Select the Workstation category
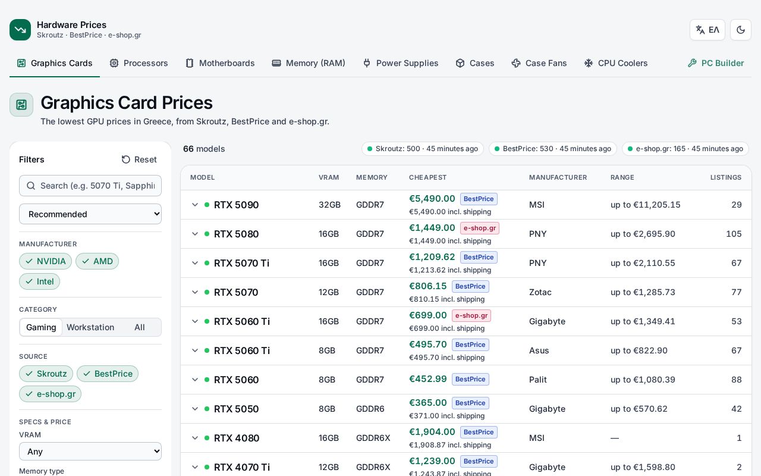The width and height of the screenshot is (761, 476). [x=90, y=327]
